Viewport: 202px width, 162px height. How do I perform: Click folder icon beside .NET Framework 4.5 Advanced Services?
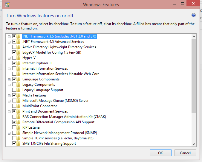19,42
